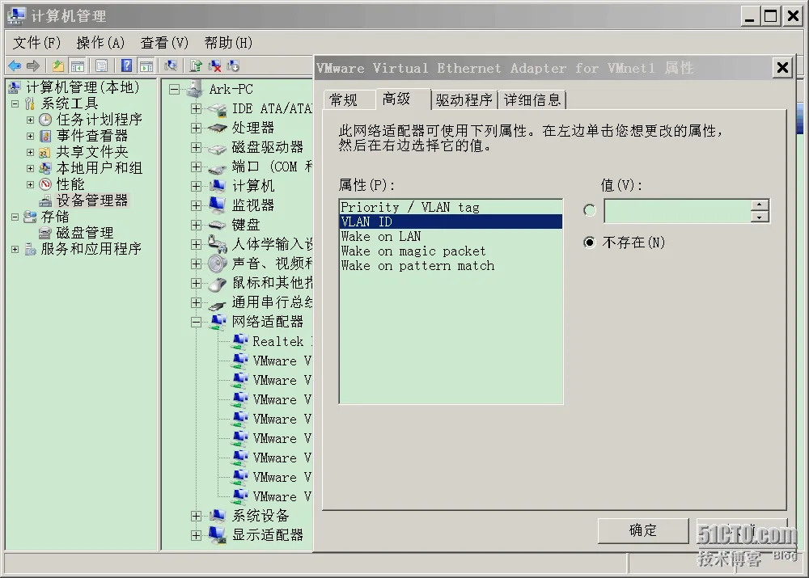Image resolution: width=809 pixels, height=578 pixels.
Task: Click the 事件查看器 icon
Action: point(45,136)
